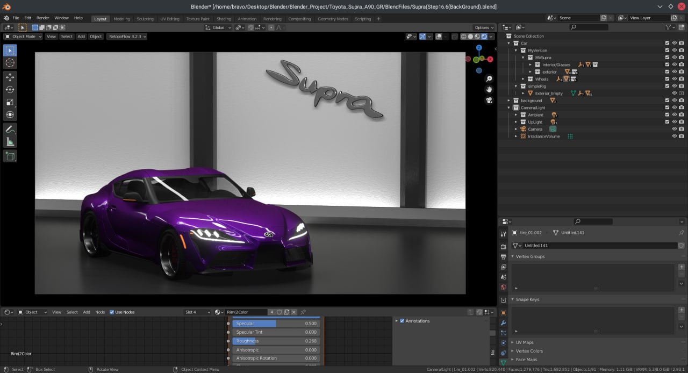Open the Scene properties tab
Image resolution: width=688 pixels, height=373 pixels.
click(x=503, y=277)
